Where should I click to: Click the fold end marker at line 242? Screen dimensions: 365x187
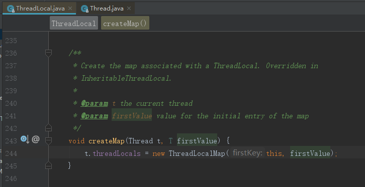[48, 128]
